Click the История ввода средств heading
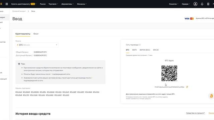214x120 pixels. pyautogui.click(x=33, y=114)
